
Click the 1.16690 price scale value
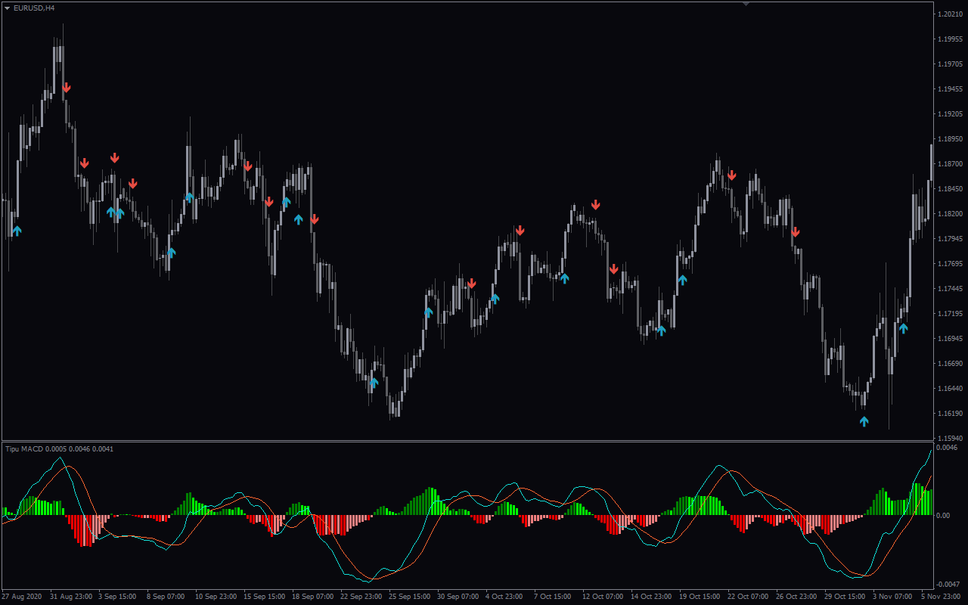pyautogui.click(x=949, y=364)
